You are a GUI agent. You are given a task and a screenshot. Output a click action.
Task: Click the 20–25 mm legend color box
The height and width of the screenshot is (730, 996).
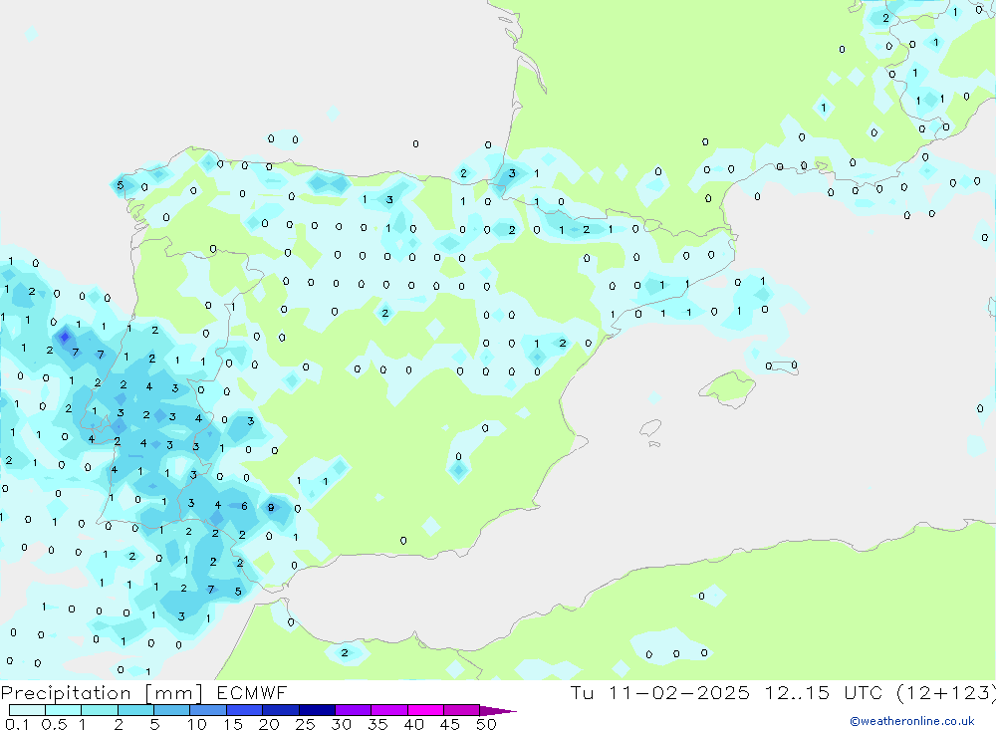tap(281, 710)
